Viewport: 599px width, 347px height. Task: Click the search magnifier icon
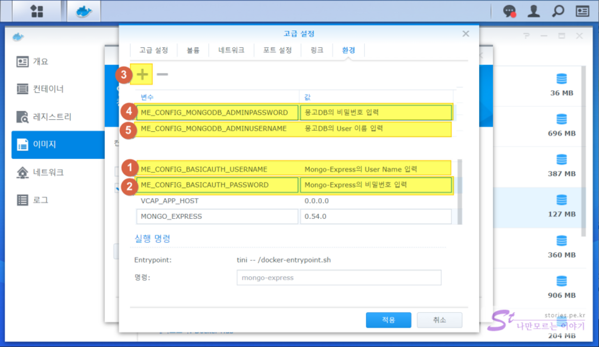tap(558, 11)
